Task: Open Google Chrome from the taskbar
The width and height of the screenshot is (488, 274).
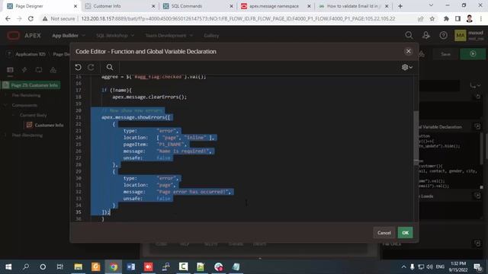Action: pyautogui.click(x=114, y=266)
